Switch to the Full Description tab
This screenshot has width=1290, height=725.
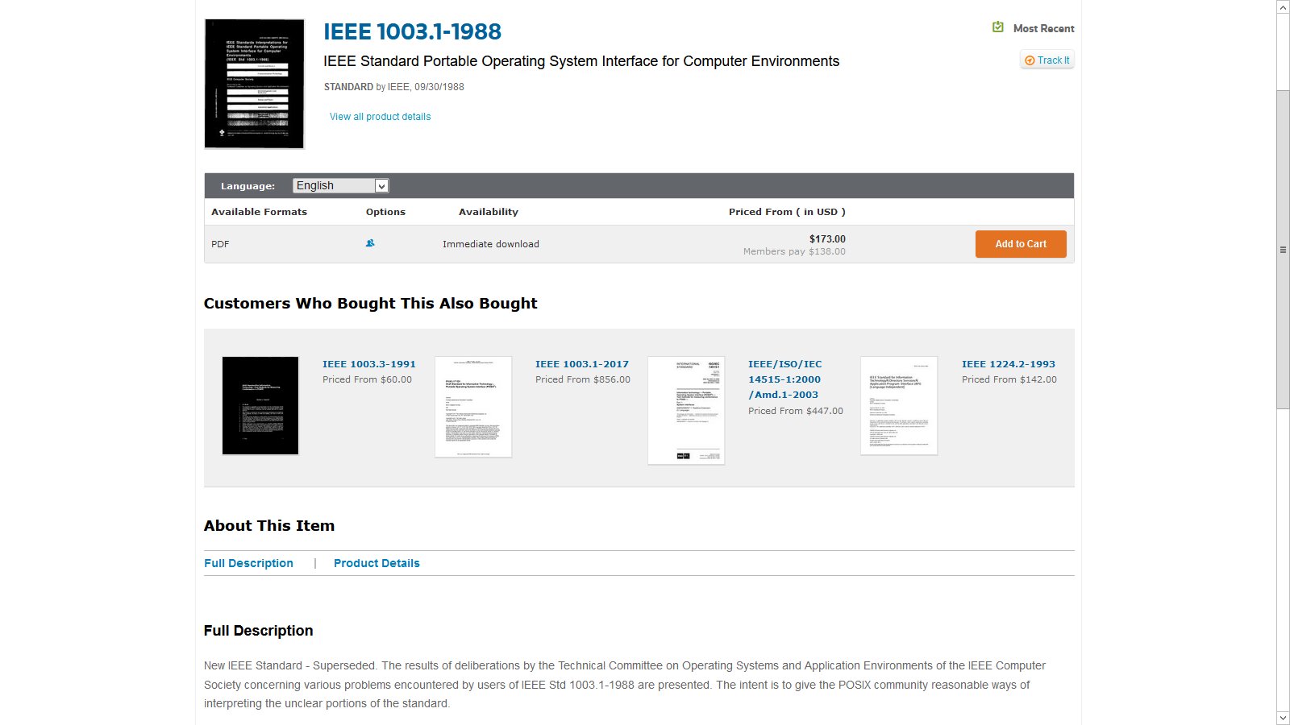coord(248,563)
